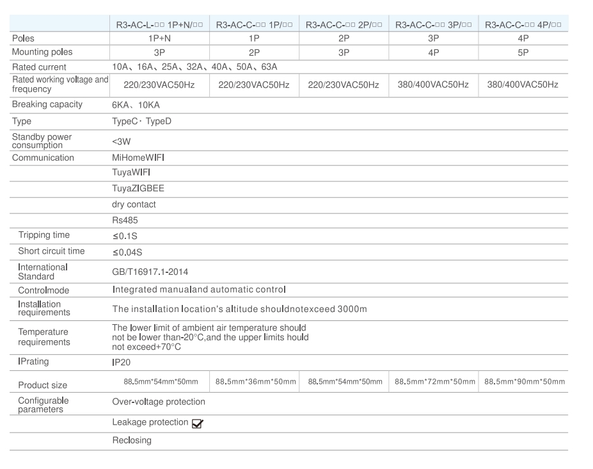Click the Controlmode label
593x469 pixels.
(43, 291)
